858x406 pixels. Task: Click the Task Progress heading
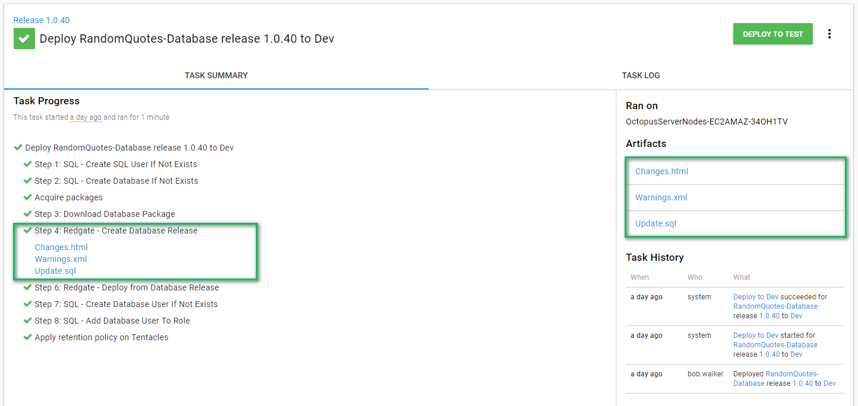pyautogui.click(x=46, y=101)
